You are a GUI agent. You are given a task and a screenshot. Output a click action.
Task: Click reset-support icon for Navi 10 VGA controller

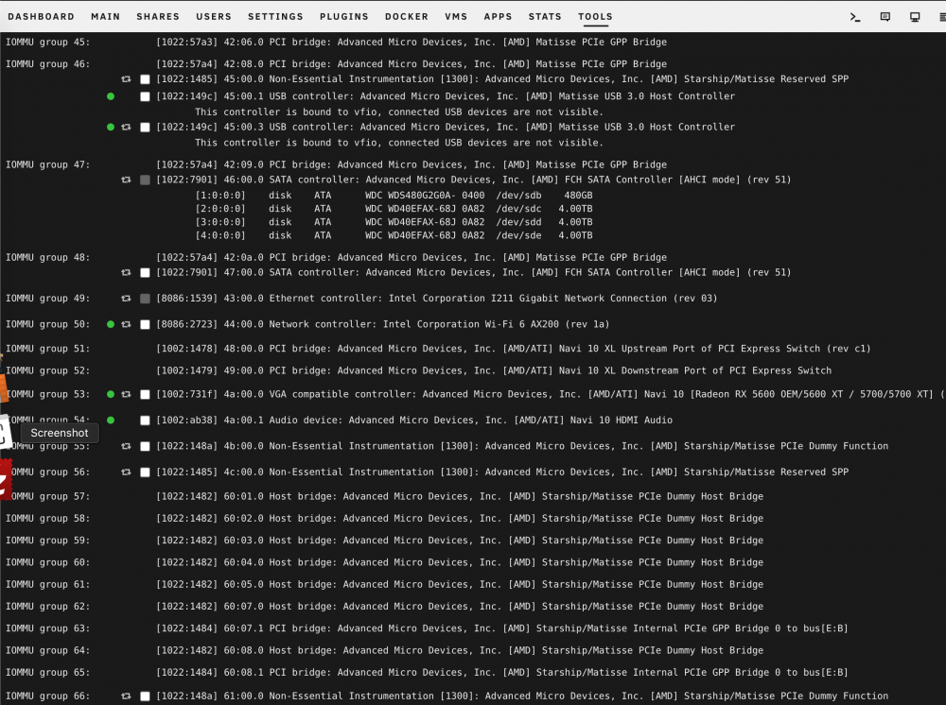coord(126,394)
